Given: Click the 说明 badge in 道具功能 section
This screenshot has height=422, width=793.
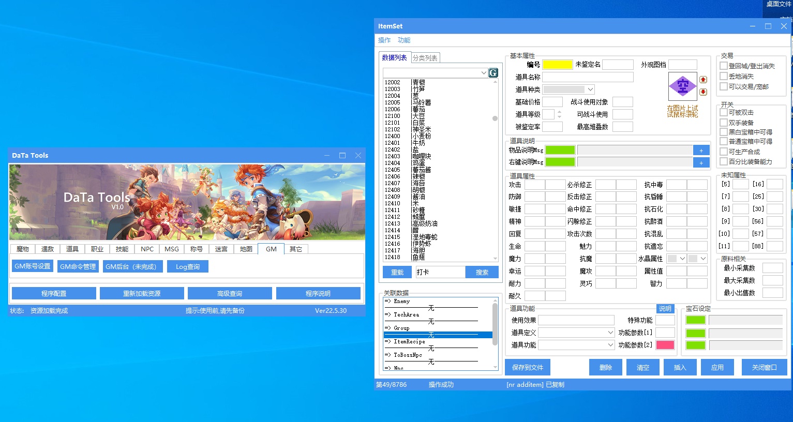Looking at the screenshot, I should [665, 309].
